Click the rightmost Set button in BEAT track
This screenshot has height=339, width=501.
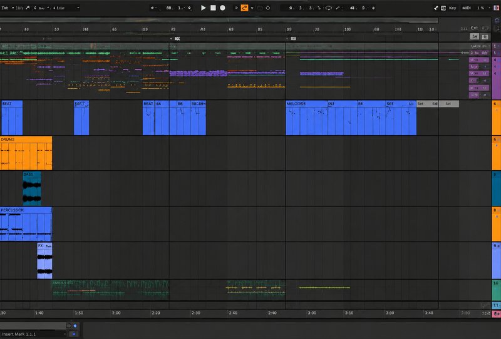point(448,104)
